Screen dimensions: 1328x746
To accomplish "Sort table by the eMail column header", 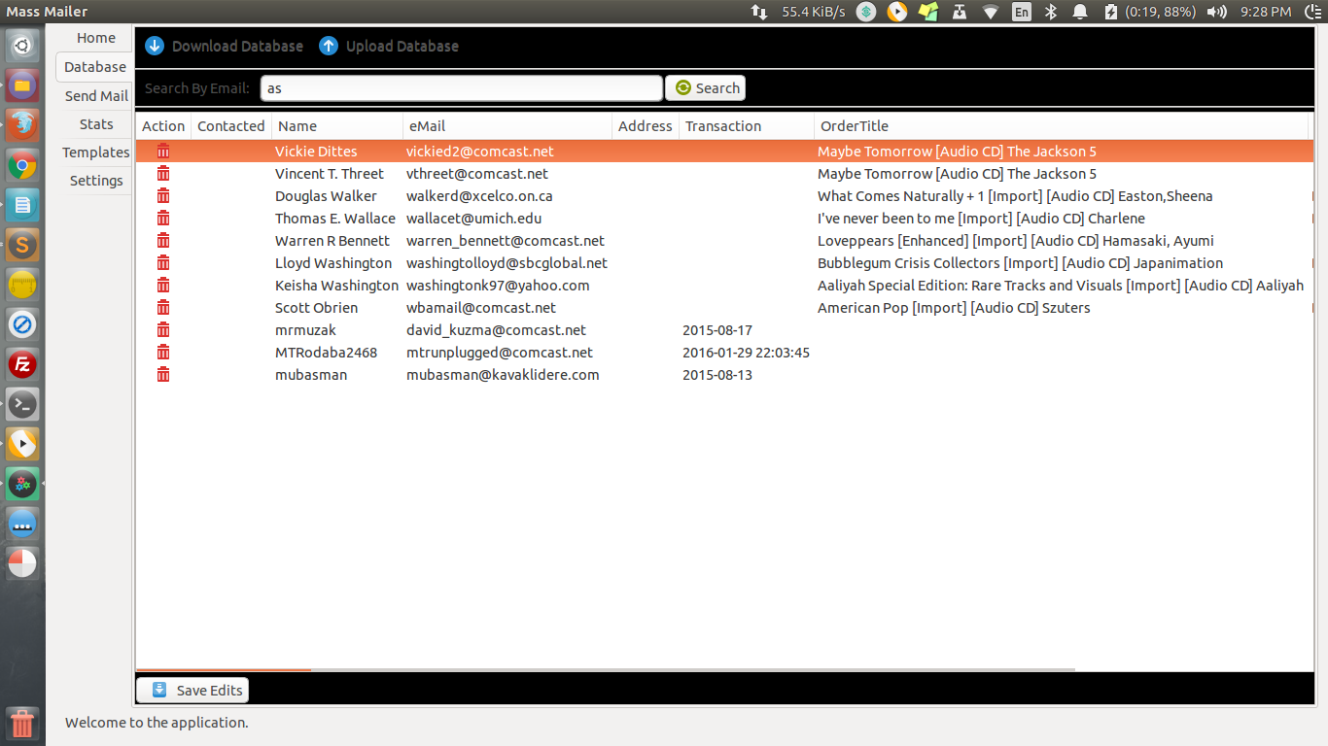I will [507, 126].
